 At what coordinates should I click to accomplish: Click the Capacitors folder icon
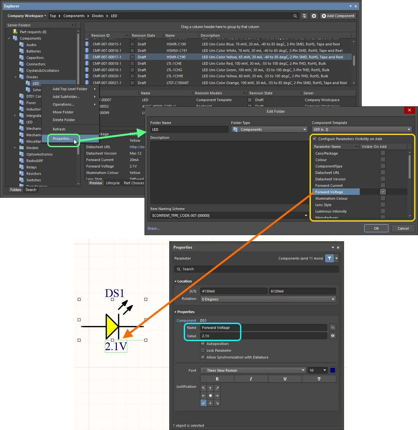pos(22,57)
